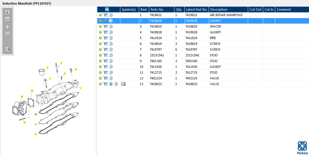Click the Latest Part No. column header
The image size is (309, 155).
click(x=197, y=9)
